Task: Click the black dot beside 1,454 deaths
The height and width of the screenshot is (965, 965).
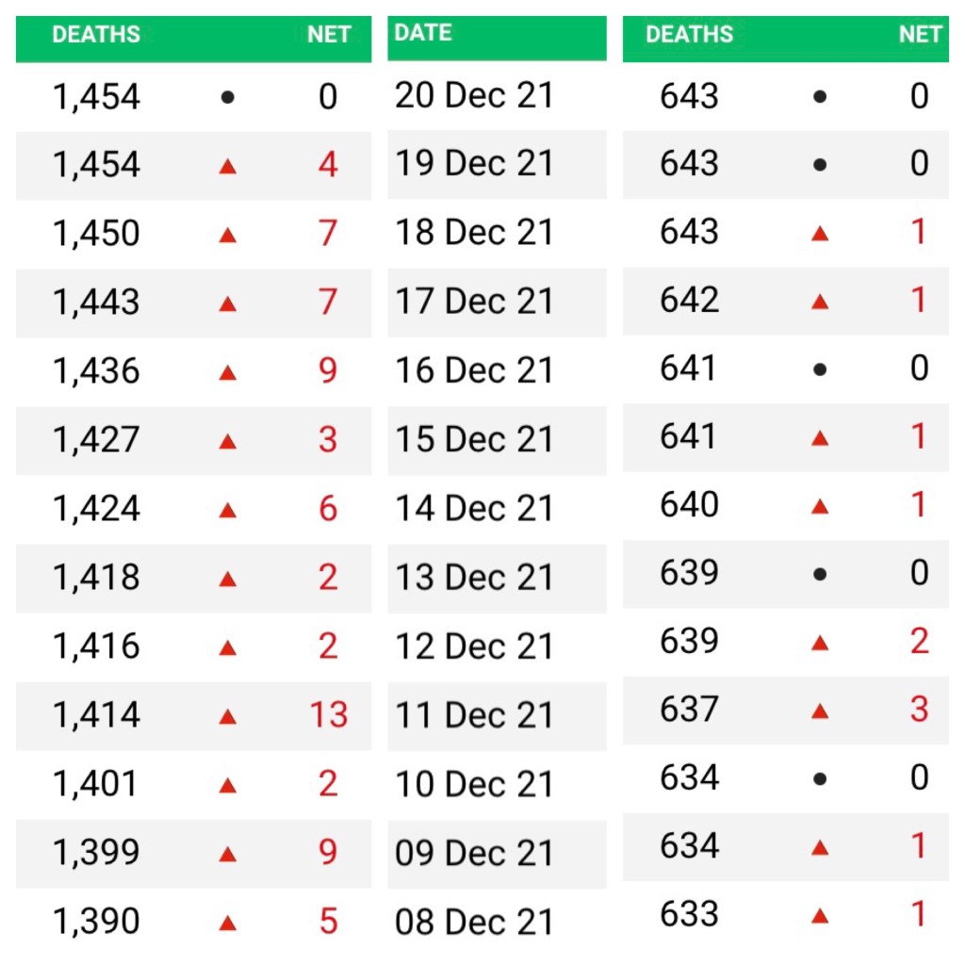Action: pyautogui.click(x=227, y=97)
